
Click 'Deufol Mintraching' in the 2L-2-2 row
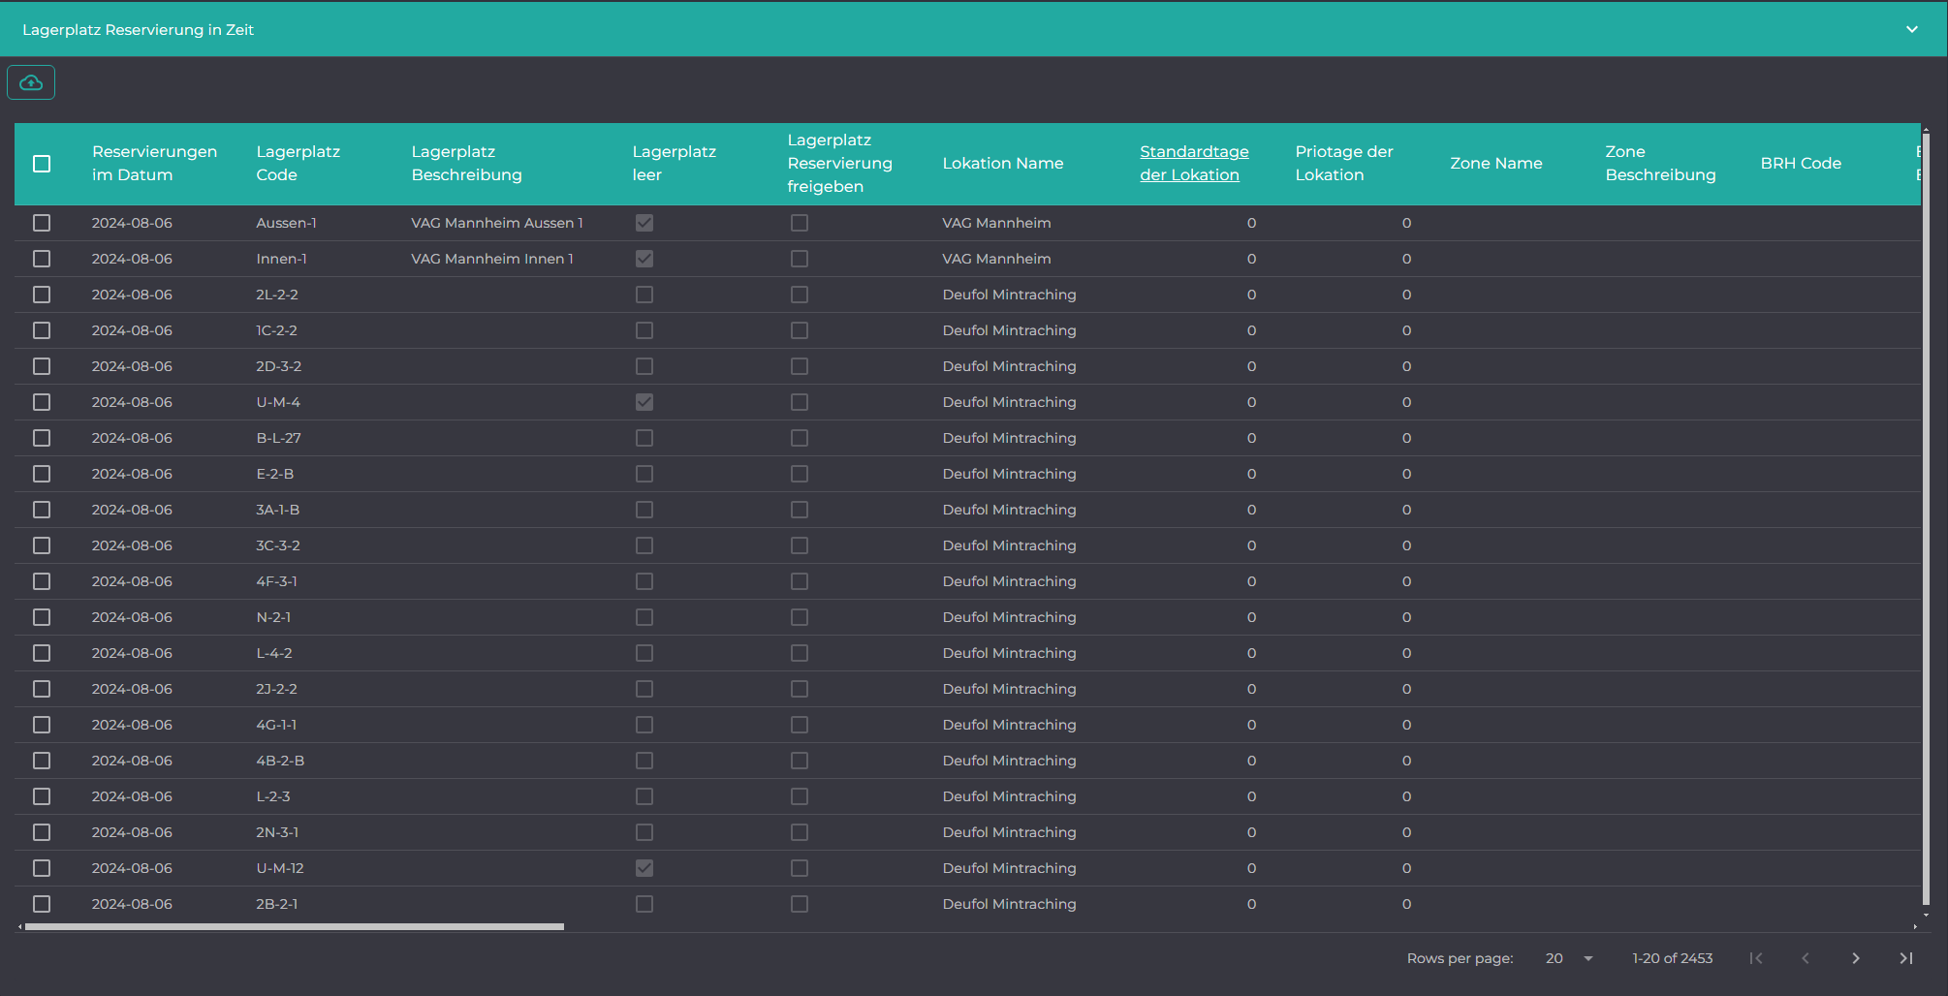click(x=1009, y=295)
